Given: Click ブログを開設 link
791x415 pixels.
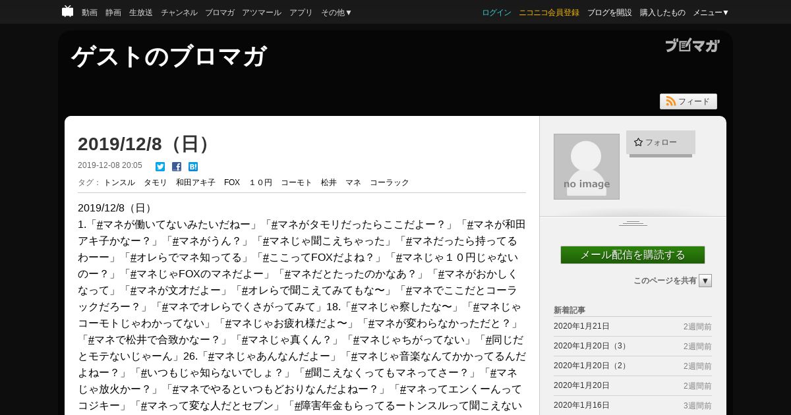Looking at the screenshot, I should point(610,13).
